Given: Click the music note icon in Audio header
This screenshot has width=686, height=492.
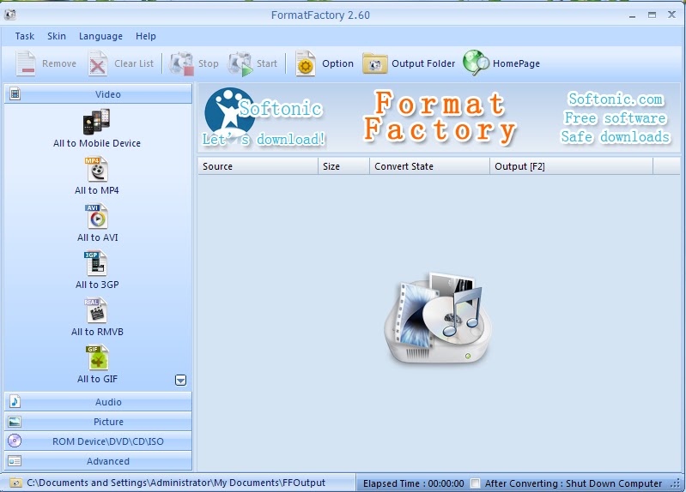Looking at the screenshot, I should [x=15, y=401].
